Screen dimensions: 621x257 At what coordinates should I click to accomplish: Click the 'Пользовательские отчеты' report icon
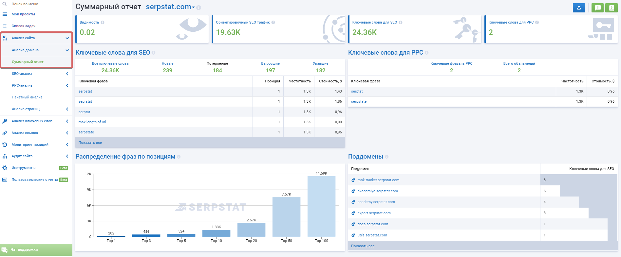click(5, 180)
